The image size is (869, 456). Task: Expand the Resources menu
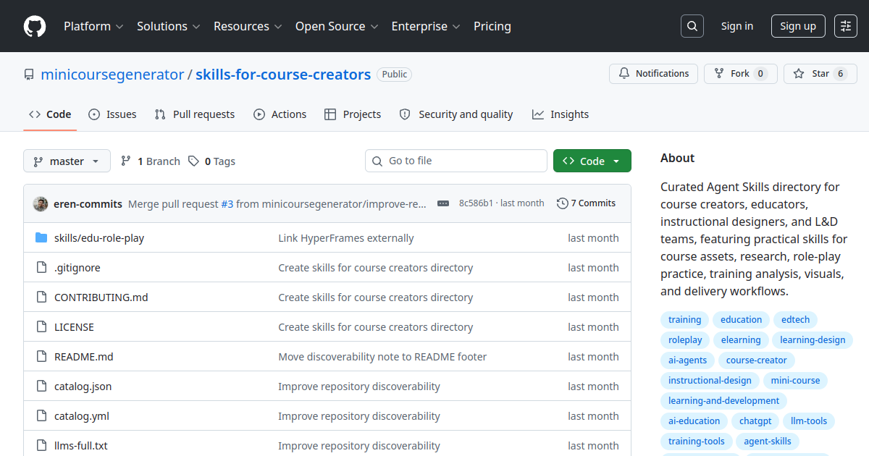tap(247, 26)
